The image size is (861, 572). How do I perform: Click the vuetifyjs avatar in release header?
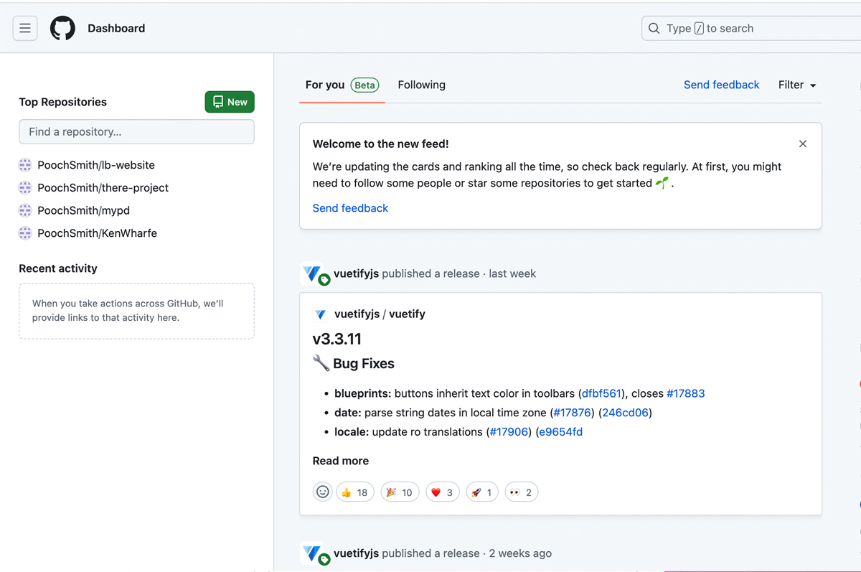(x=312, y=273)
